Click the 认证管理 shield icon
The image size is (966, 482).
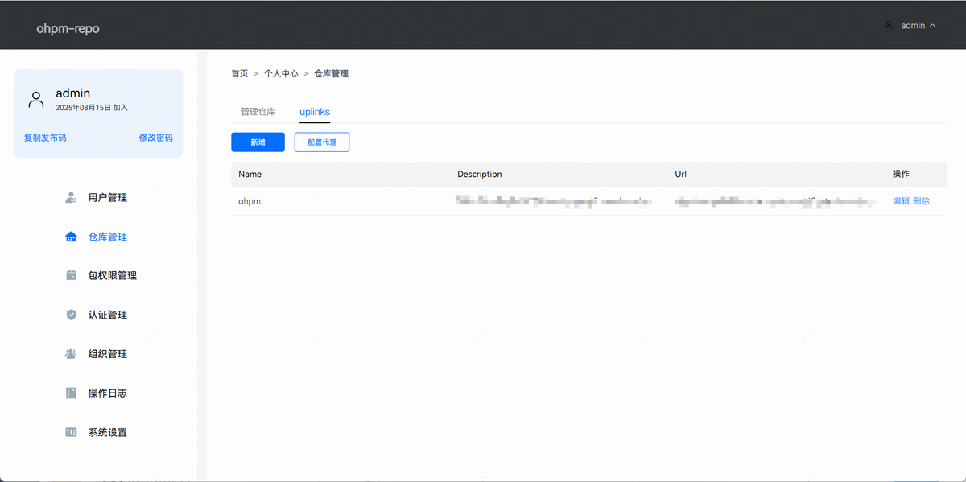[71, 315]
